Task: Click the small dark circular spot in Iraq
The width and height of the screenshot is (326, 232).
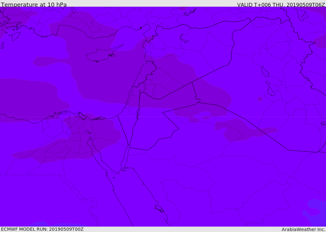Action: [x=260, y=99]
